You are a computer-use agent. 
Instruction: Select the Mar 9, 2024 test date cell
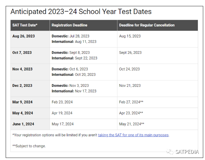tap(22, 102)
